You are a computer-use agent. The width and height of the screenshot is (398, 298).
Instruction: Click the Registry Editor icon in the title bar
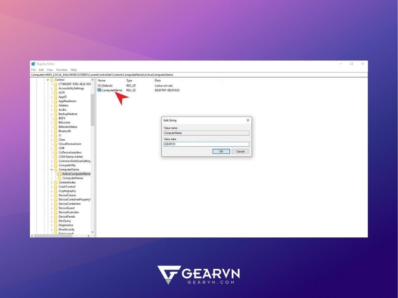(33, 64)
